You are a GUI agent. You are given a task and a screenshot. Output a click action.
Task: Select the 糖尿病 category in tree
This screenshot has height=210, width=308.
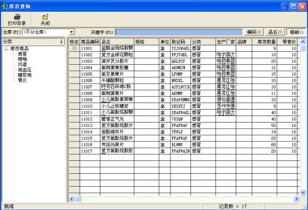click(x=24, y=75)
